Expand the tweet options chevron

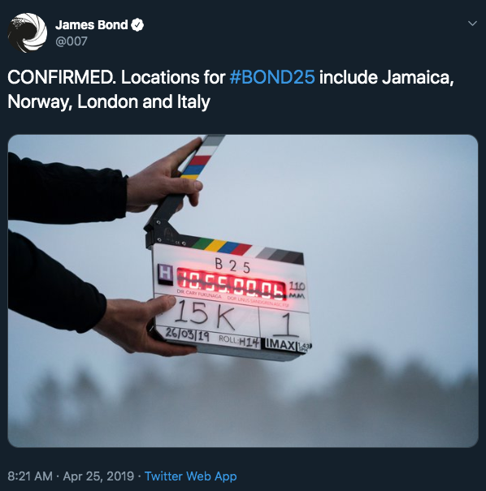pos(472,24)
